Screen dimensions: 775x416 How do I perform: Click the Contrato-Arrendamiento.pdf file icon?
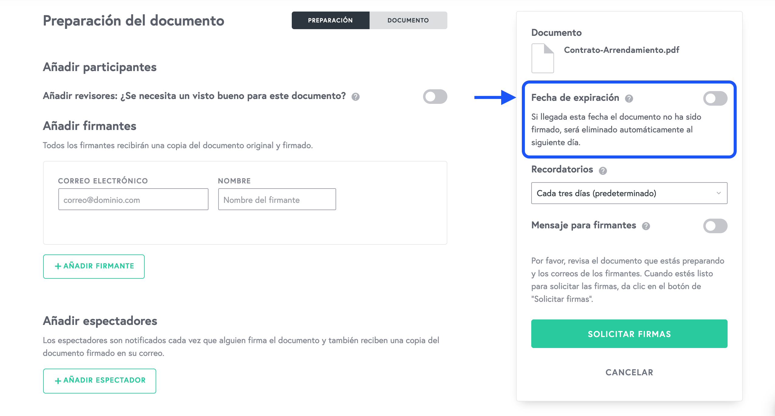pyautogui.click(x=542, y=58)
